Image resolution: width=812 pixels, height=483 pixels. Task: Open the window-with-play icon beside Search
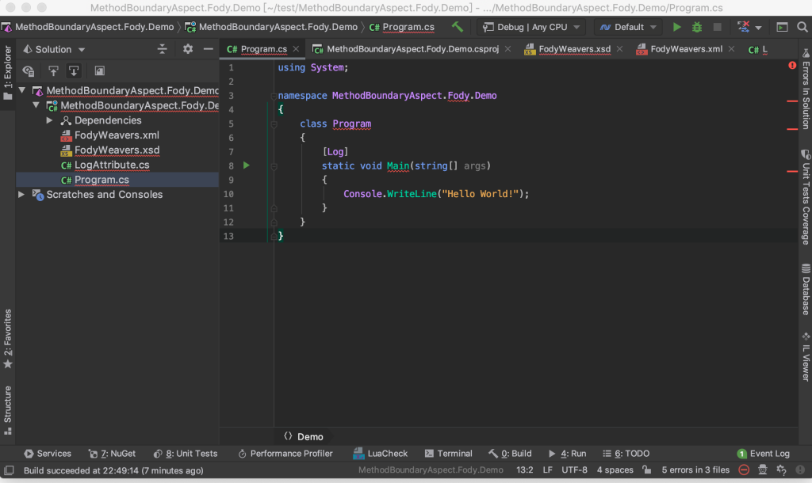(x=782, y=27)
